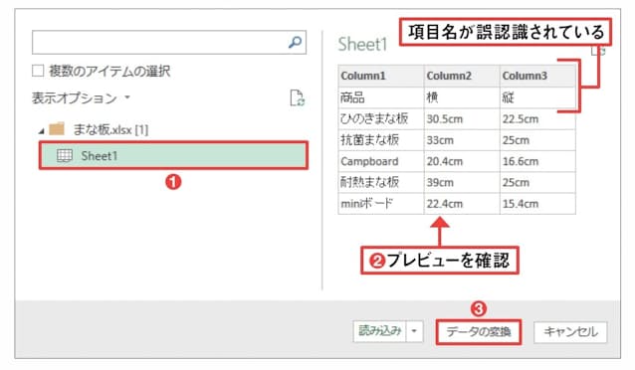Image resolution: width=635 pixels, height=370 pixels.
Task: Enable 複数のアイテムの選択 checkbox
Action: 38,71
